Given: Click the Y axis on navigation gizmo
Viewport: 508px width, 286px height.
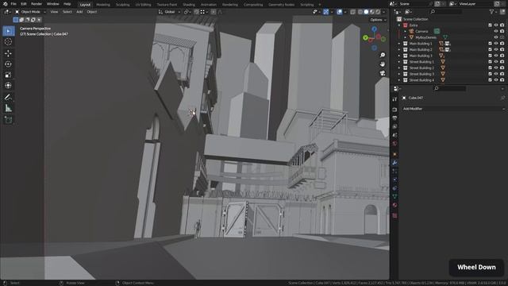Looking at the screenshot, I should click(365, 37).
